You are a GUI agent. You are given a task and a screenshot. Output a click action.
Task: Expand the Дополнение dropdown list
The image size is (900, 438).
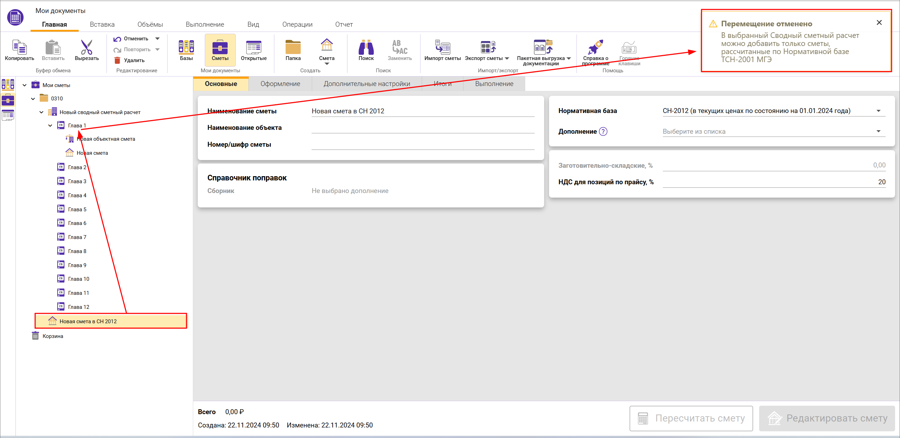tap(878, 132)
